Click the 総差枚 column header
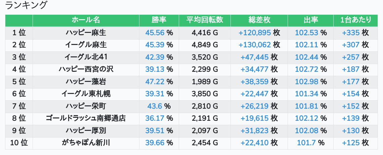Image resolution: width=383 pixels, height=155 pixels. (259, 20)
